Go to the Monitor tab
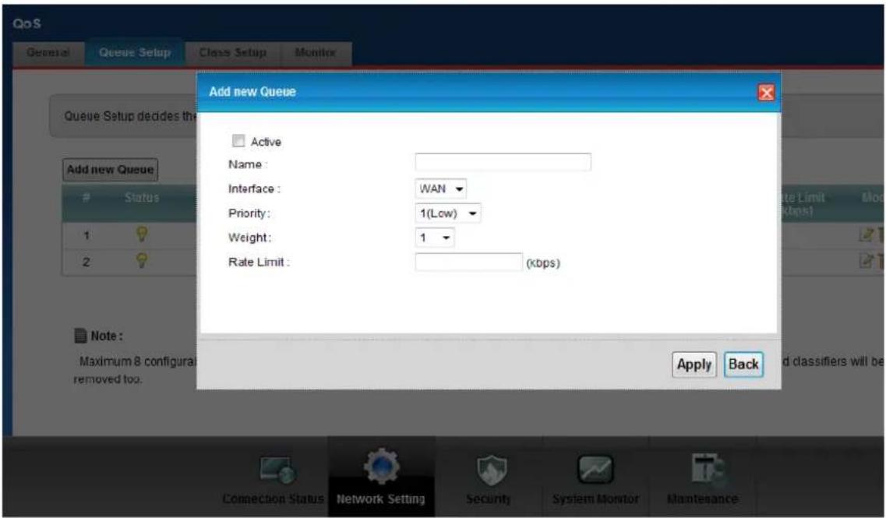This screenshot has width=886, height=518. [x=316, y=52]
